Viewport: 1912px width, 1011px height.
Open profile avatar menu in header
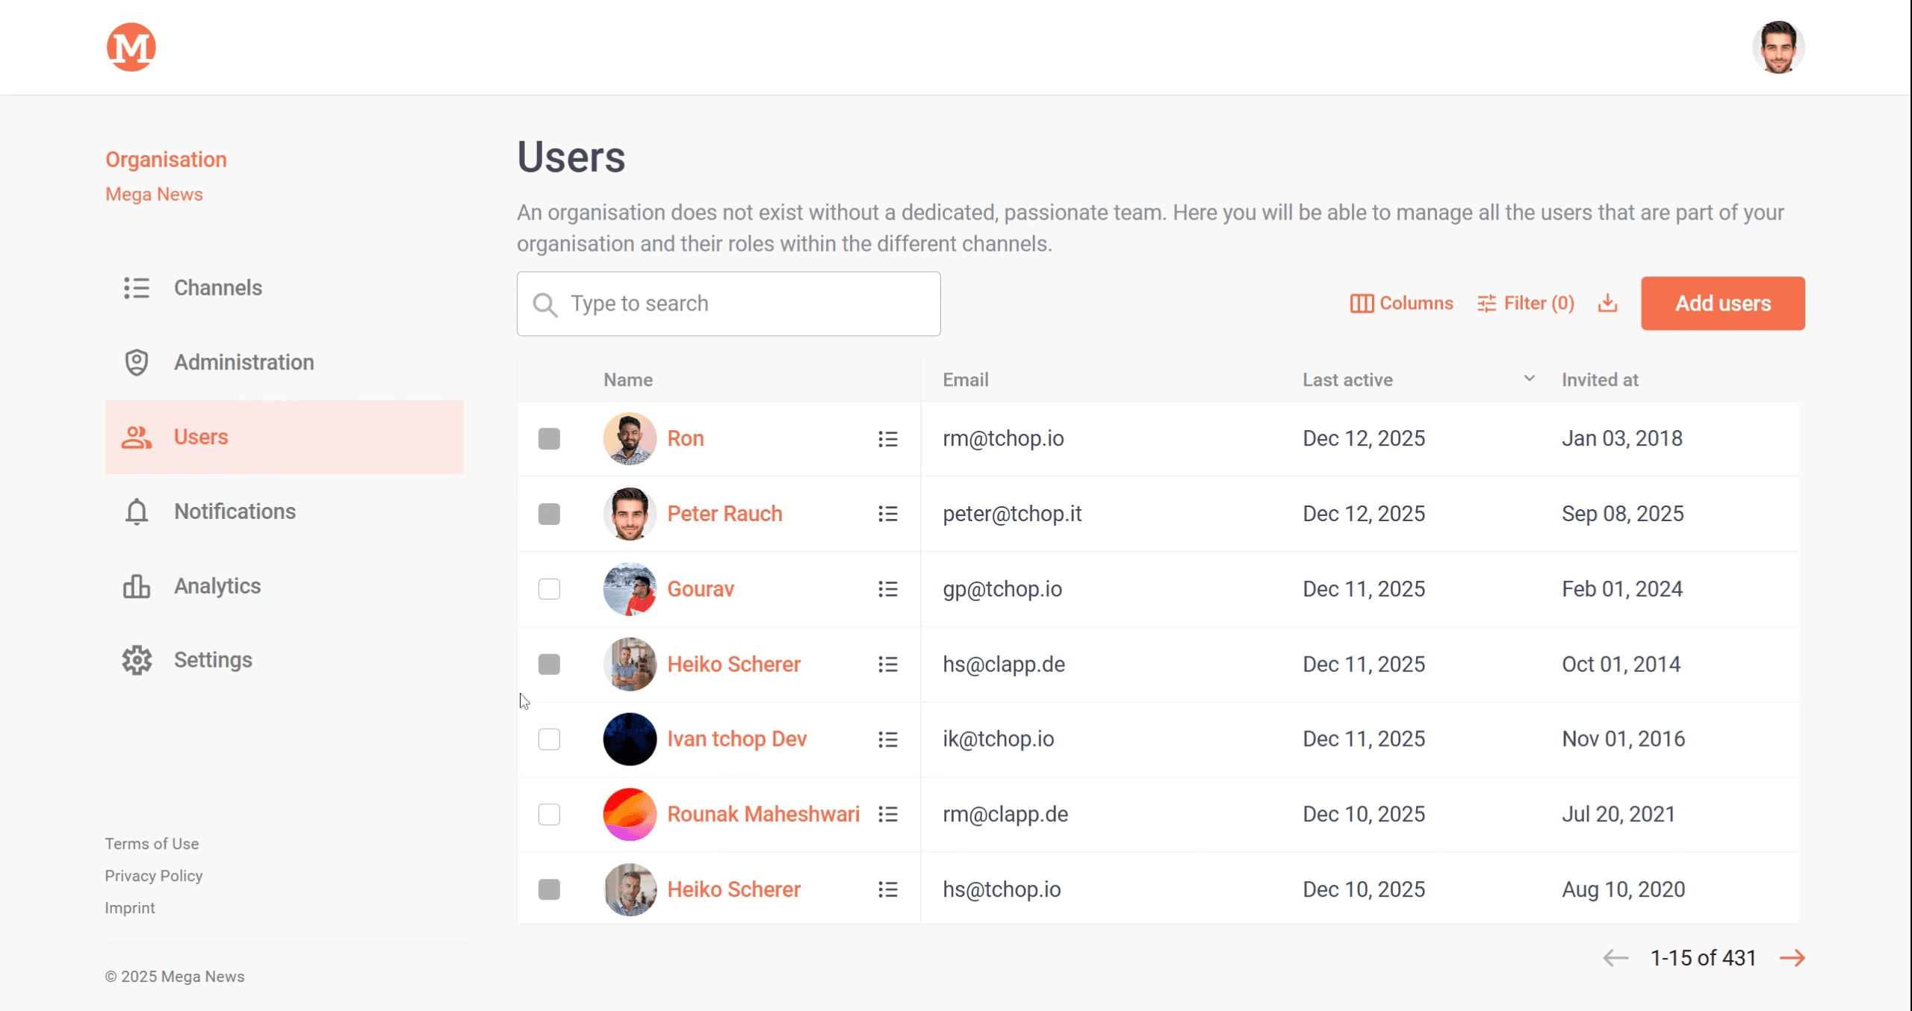[x=1778, y=47]
